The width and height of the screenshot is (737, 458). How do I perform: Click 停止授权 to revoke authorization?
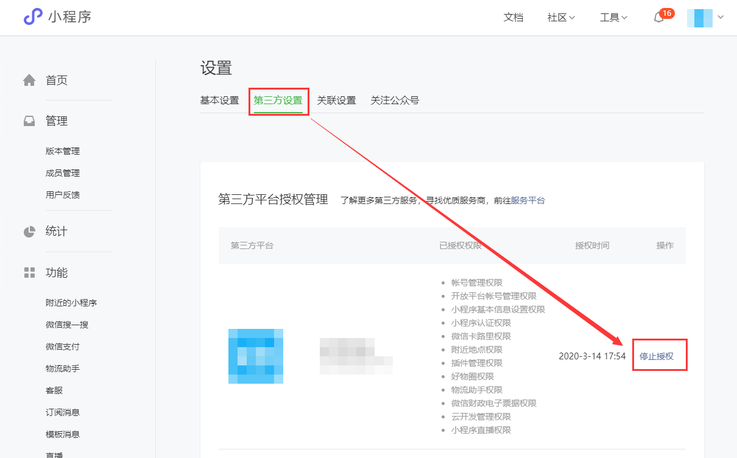(x=657, y=356)
